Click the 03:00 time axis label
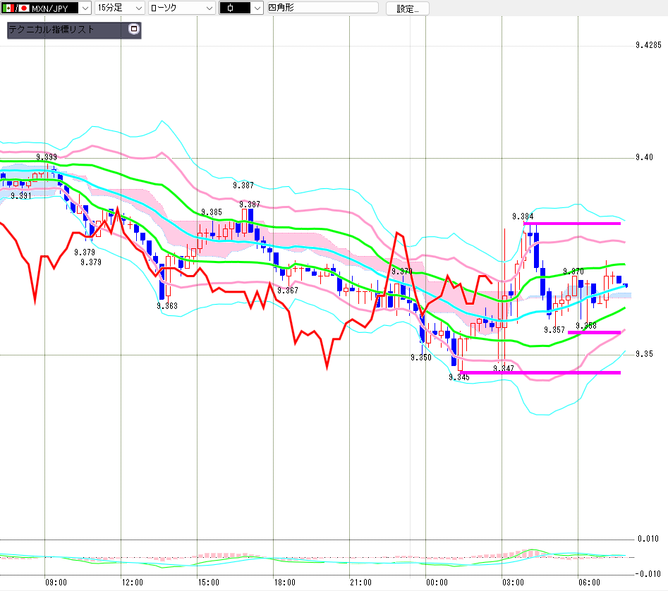The image size is (668, 591). tap(513, 582)
